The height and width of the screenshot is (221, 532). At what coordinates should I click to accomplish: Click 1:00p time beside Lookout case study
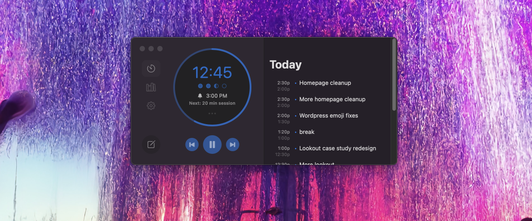(283, 148)
